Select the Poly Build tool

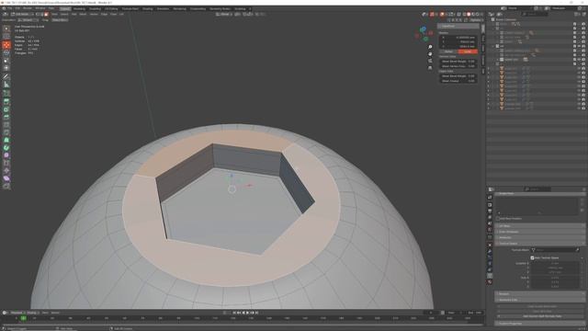point(6,140)
